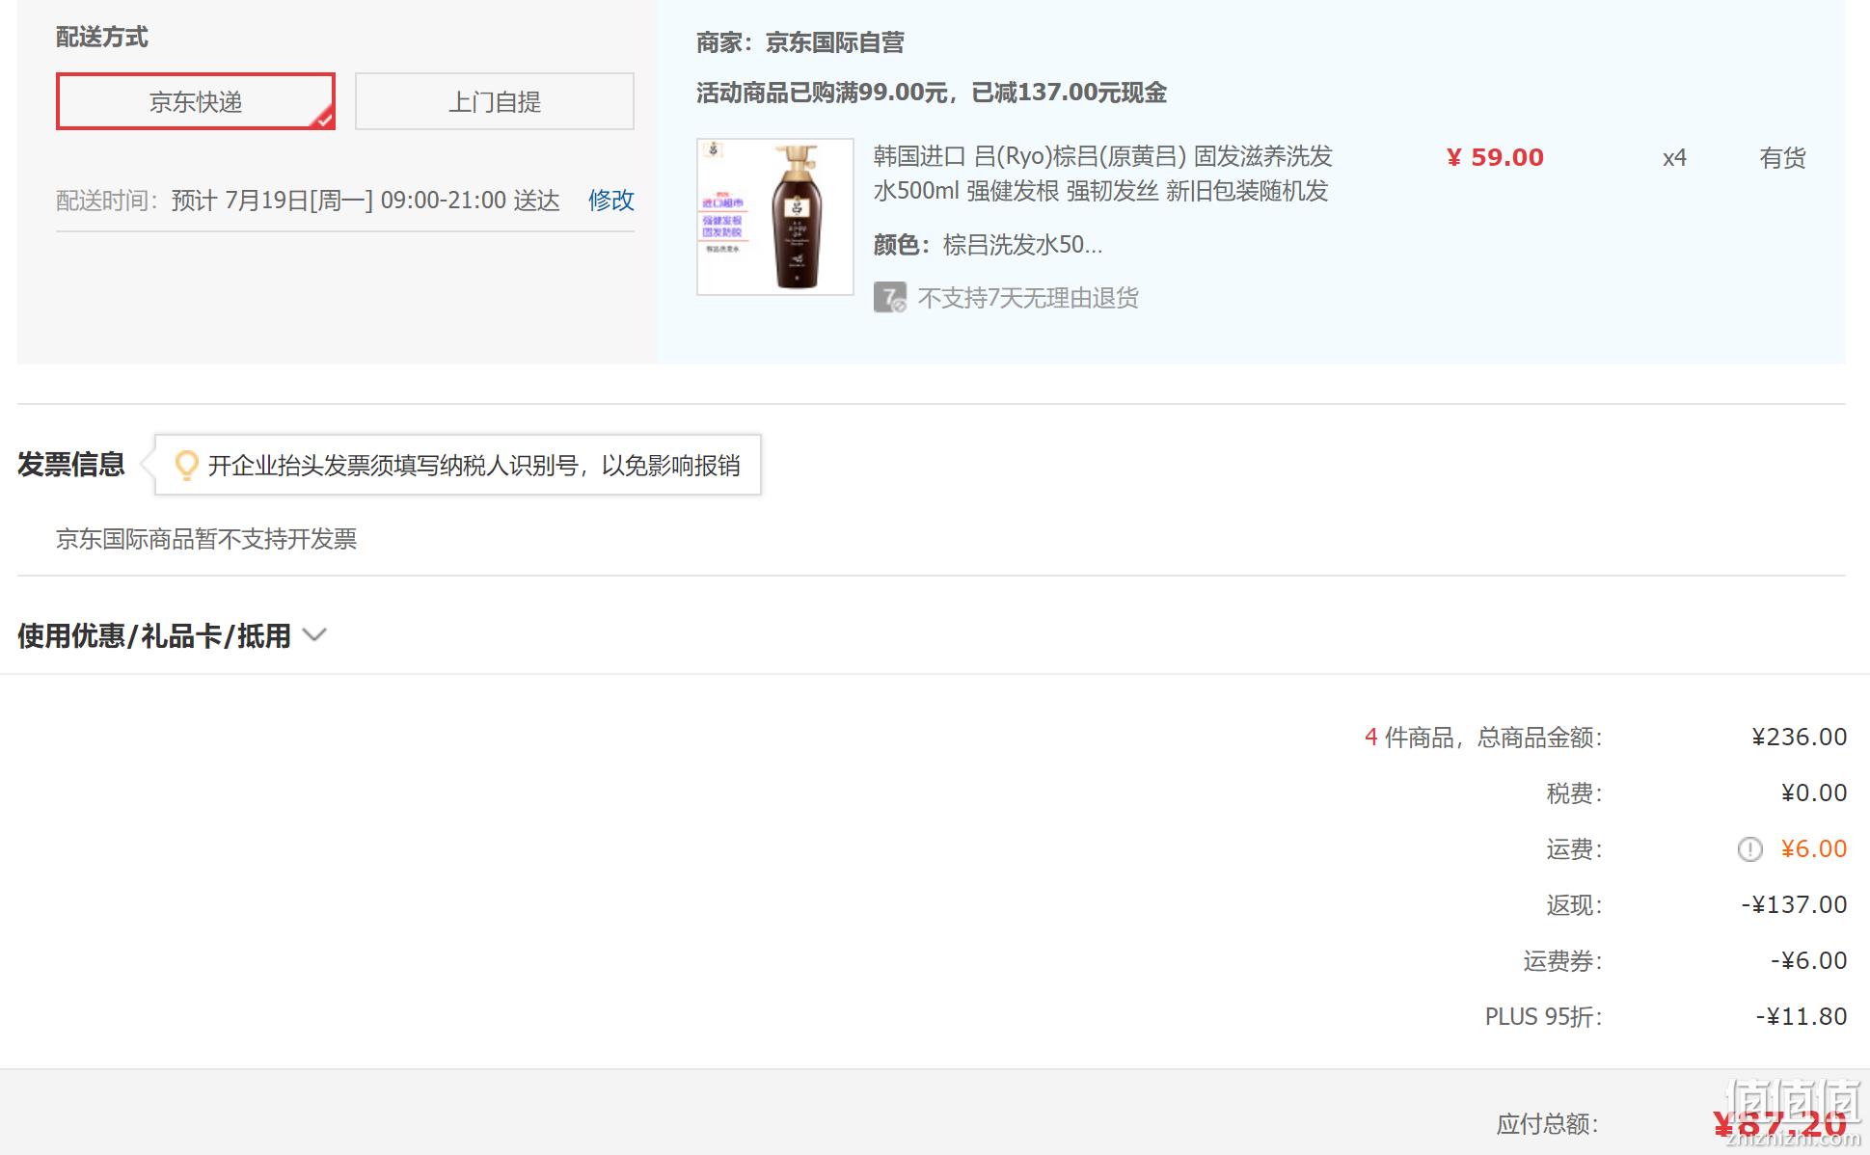This screenshot has height=1155, width=1870.
Task: Click the promotion text 已减137.00元现金
Action: 1069,93
